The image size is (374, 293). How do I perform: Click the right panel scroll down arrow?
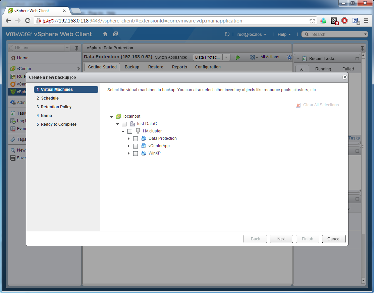click(363, 281)
